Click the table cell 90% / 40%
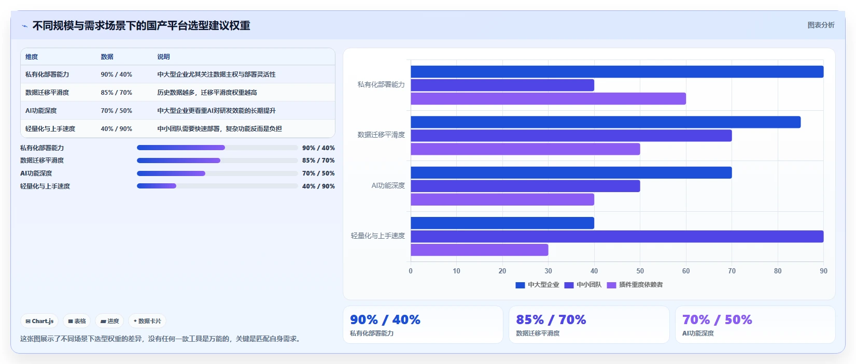 coord(116,75)
